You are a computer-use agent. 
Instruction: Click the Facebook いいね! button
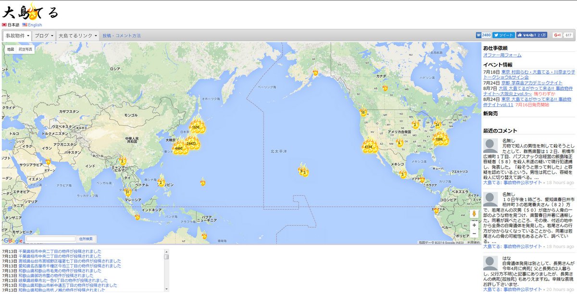531,35
